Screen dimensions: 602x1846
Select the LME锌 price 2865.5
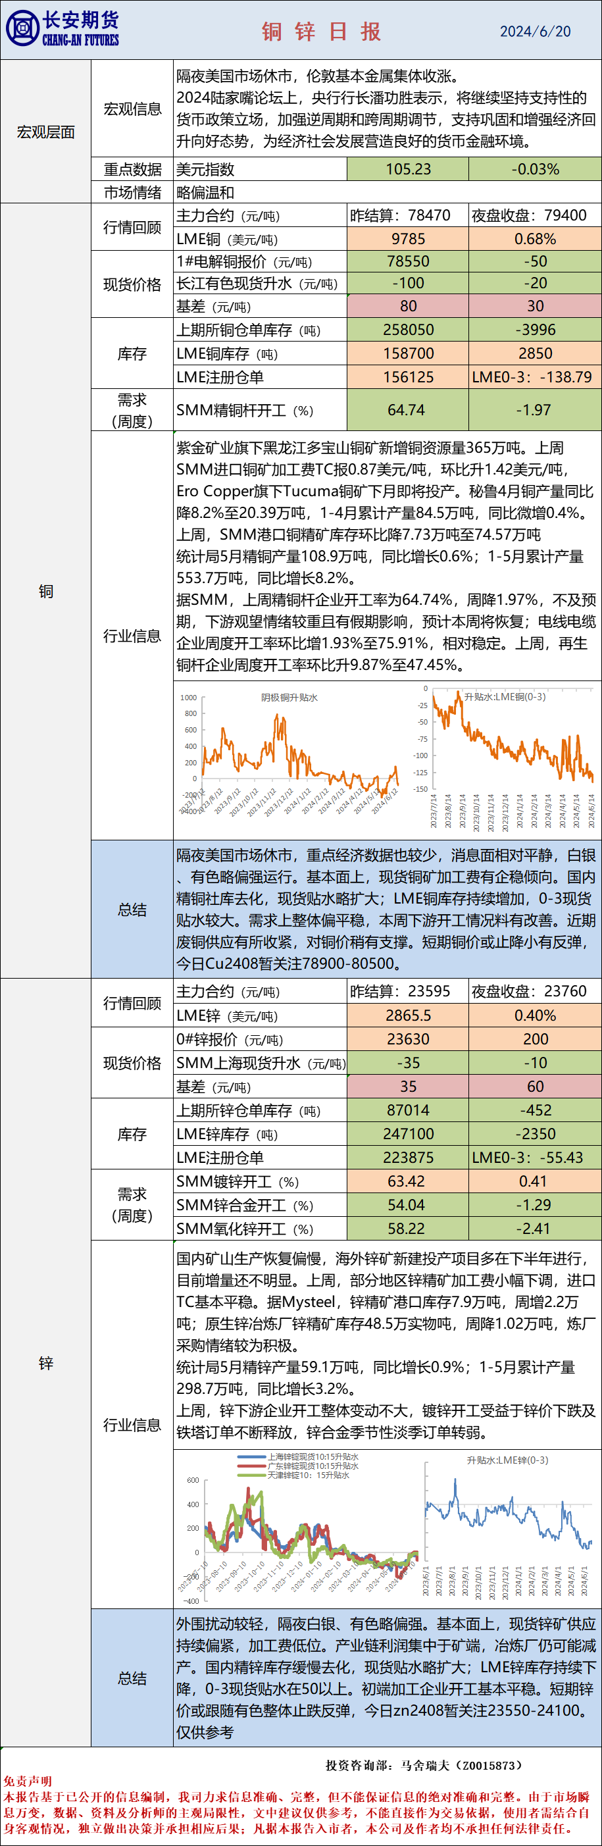pyautogui.click(x=408, y=1015)
